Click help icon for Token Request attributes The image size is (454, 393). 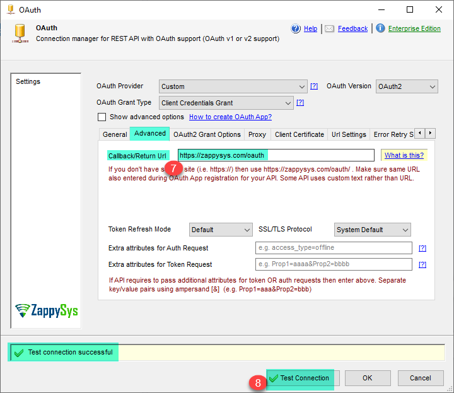(422, 265)
